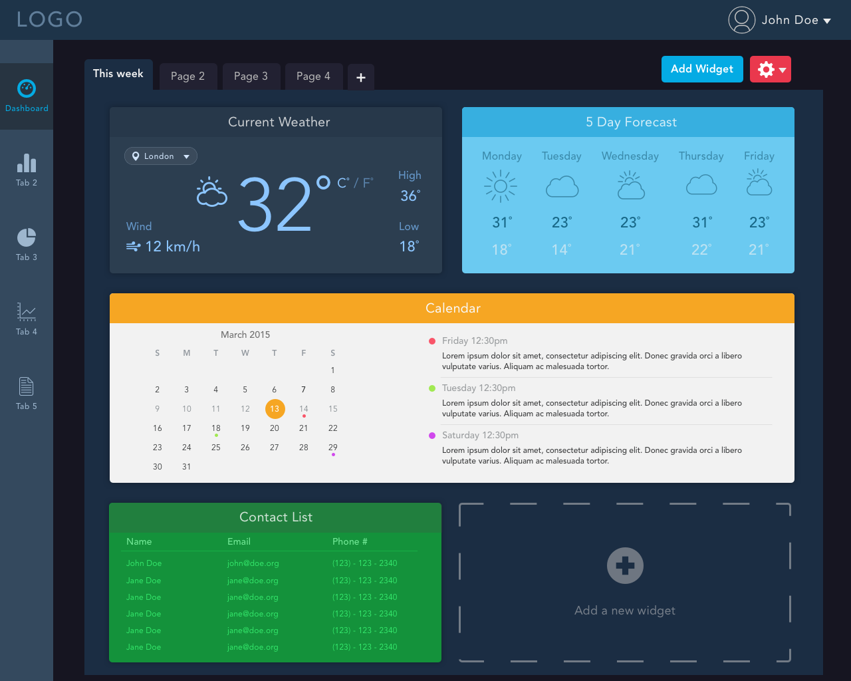
Task: Click the Phone # column header
Action: coord(350,542)
